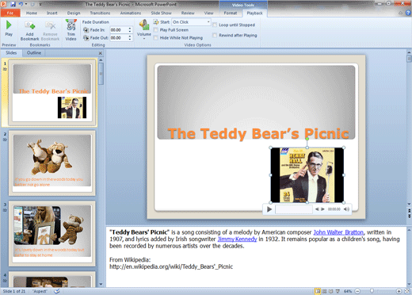Switch to Reading view
Viewport: 412px width, 295px height.
(330, 291)
